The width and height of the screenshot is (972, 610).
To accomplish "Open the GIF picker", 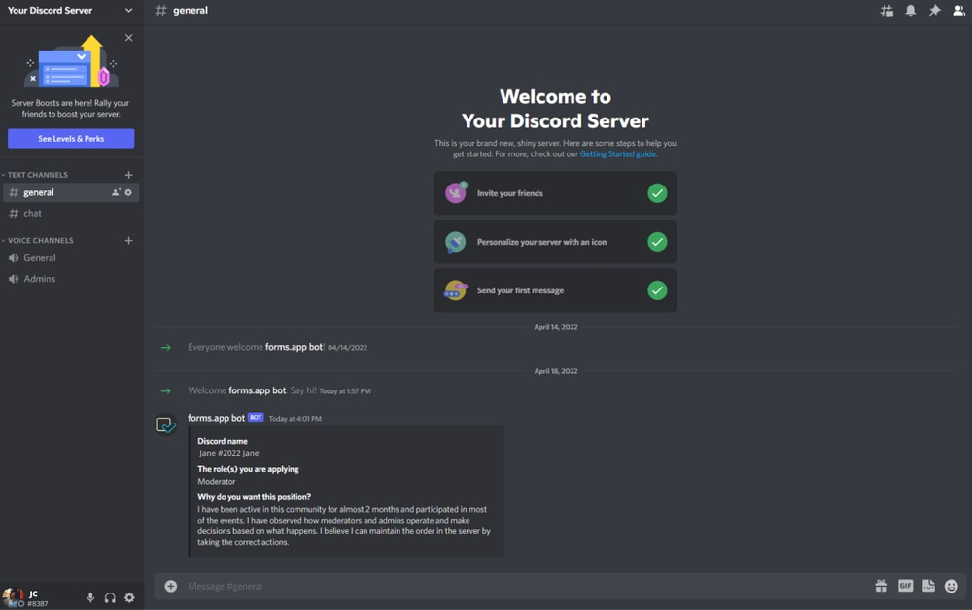I will pyautogui.click(x=905, y=586).
